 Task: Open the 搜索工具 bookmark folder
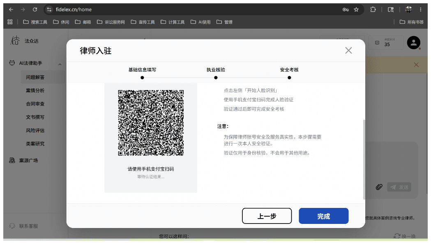[35, 22]
